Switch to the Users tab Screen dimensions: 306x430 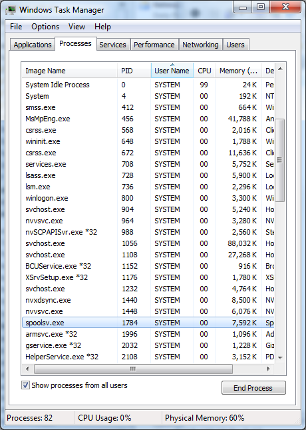(235, 45)
